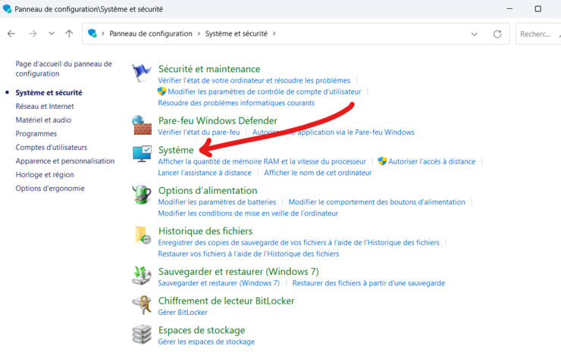Viewport: 561px width, 352px height.
Task: Open Apparence et personnalisation category
Action: tap(64, 161)
